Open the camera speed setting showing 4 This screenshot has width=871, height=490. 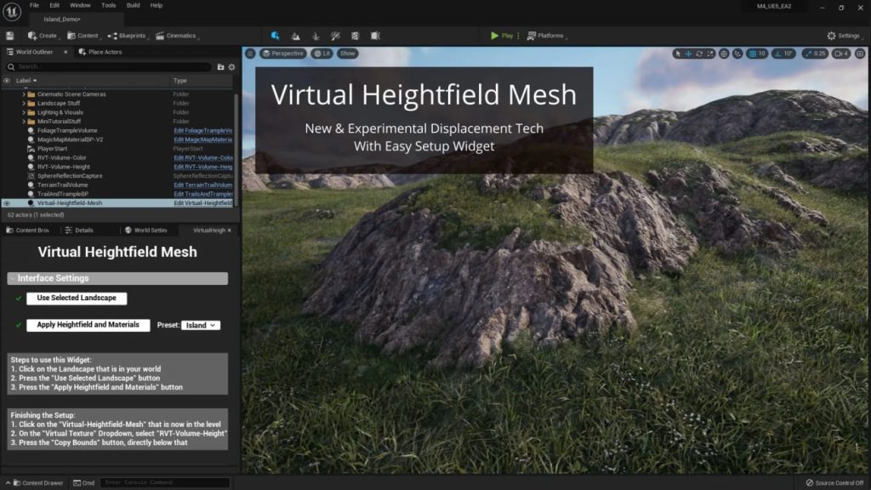(x=840, y=54)
